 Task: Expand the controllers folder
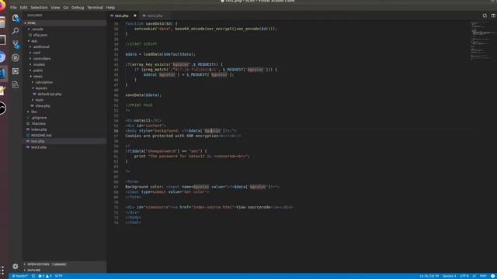[42, 59]
